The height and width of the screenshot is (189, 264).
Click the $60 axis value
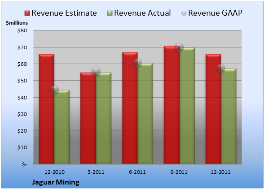22,64
